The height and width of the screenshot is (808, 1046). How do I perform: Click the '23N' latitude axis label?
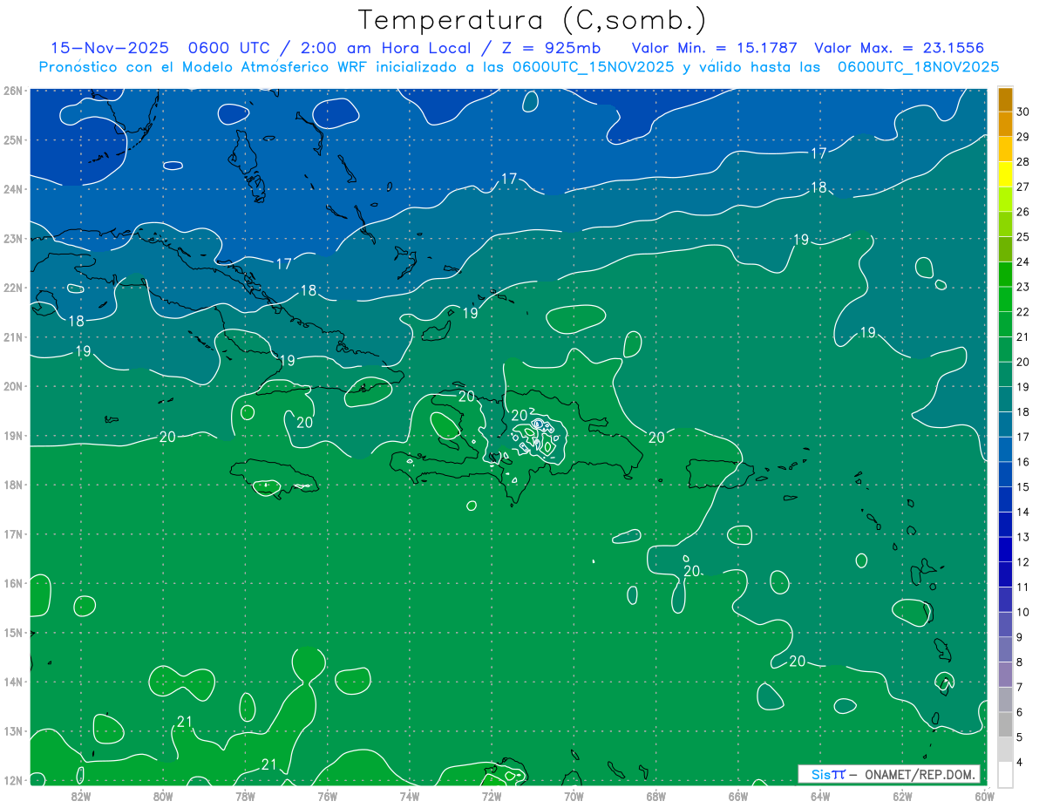point(13,238)
